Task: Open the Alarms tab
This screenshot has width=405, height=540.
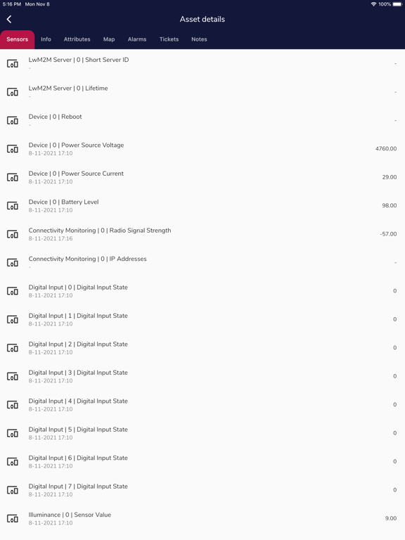Action: point(137,39)
